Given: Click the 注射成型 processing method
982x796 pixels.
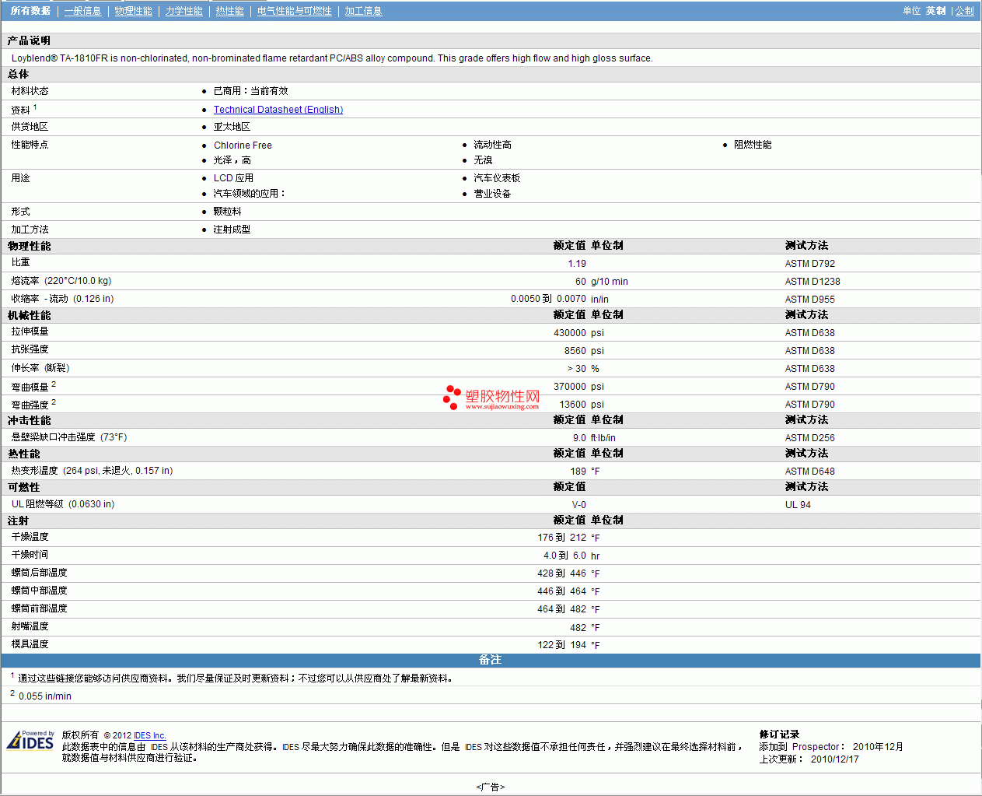Looking at the screenshot, I should (232, 230).
